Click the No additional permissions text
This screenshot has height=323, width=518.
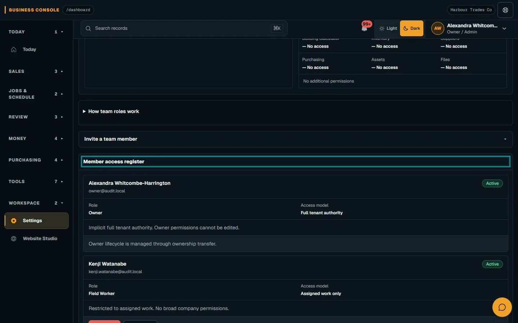pos(328,81)
